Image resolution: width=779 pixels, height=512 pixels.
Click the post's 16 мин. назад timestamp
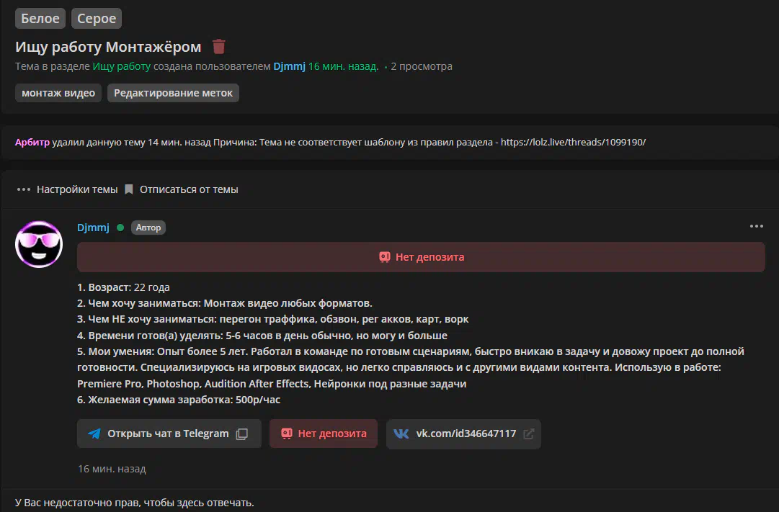[x=112, y=469]
